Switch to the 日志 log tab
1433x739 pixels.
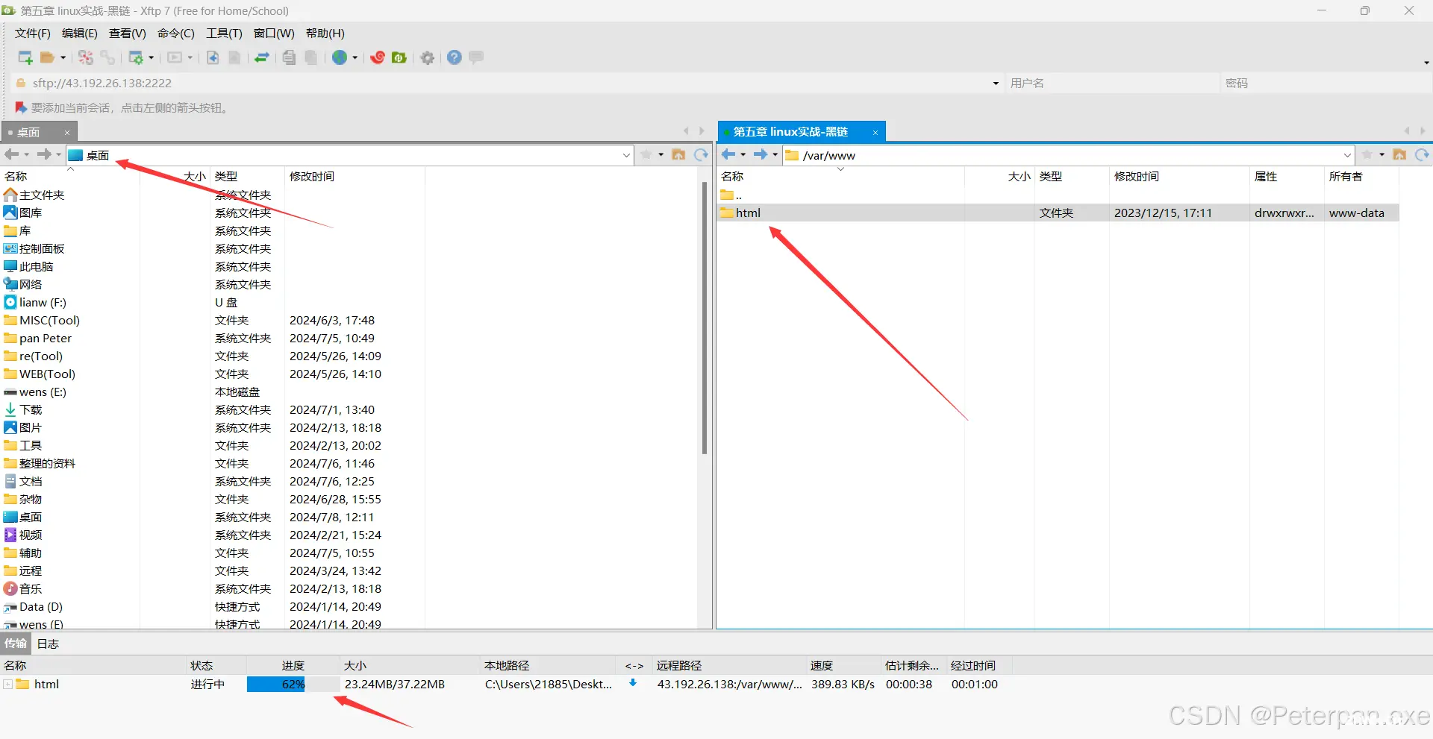coord(48,644)
